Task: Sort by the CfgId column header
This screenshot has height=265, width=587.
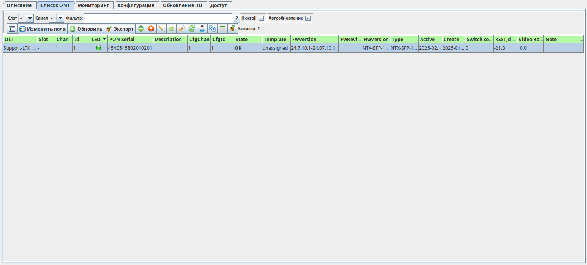Action: pos(222,39)
